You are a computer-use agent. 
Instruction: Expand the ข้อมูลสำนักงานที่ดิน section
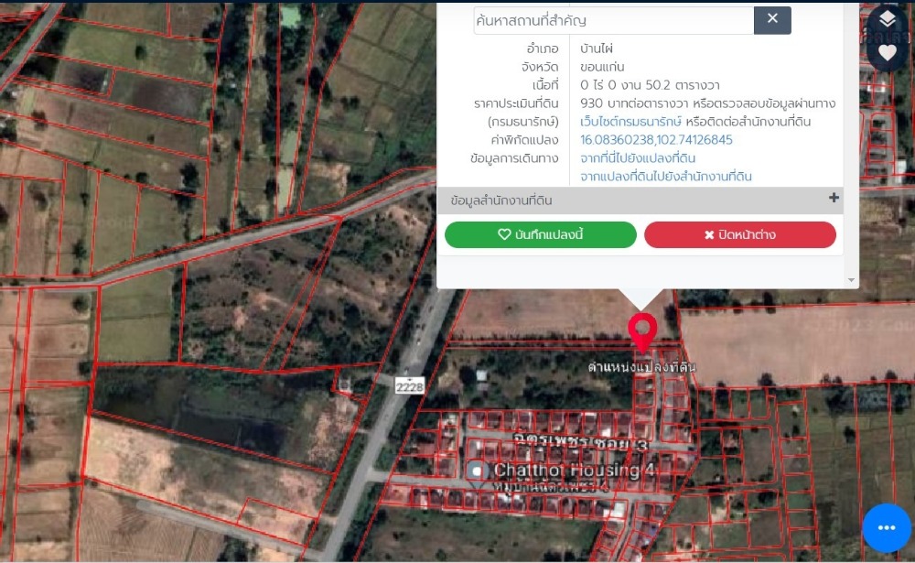[501, 200]
